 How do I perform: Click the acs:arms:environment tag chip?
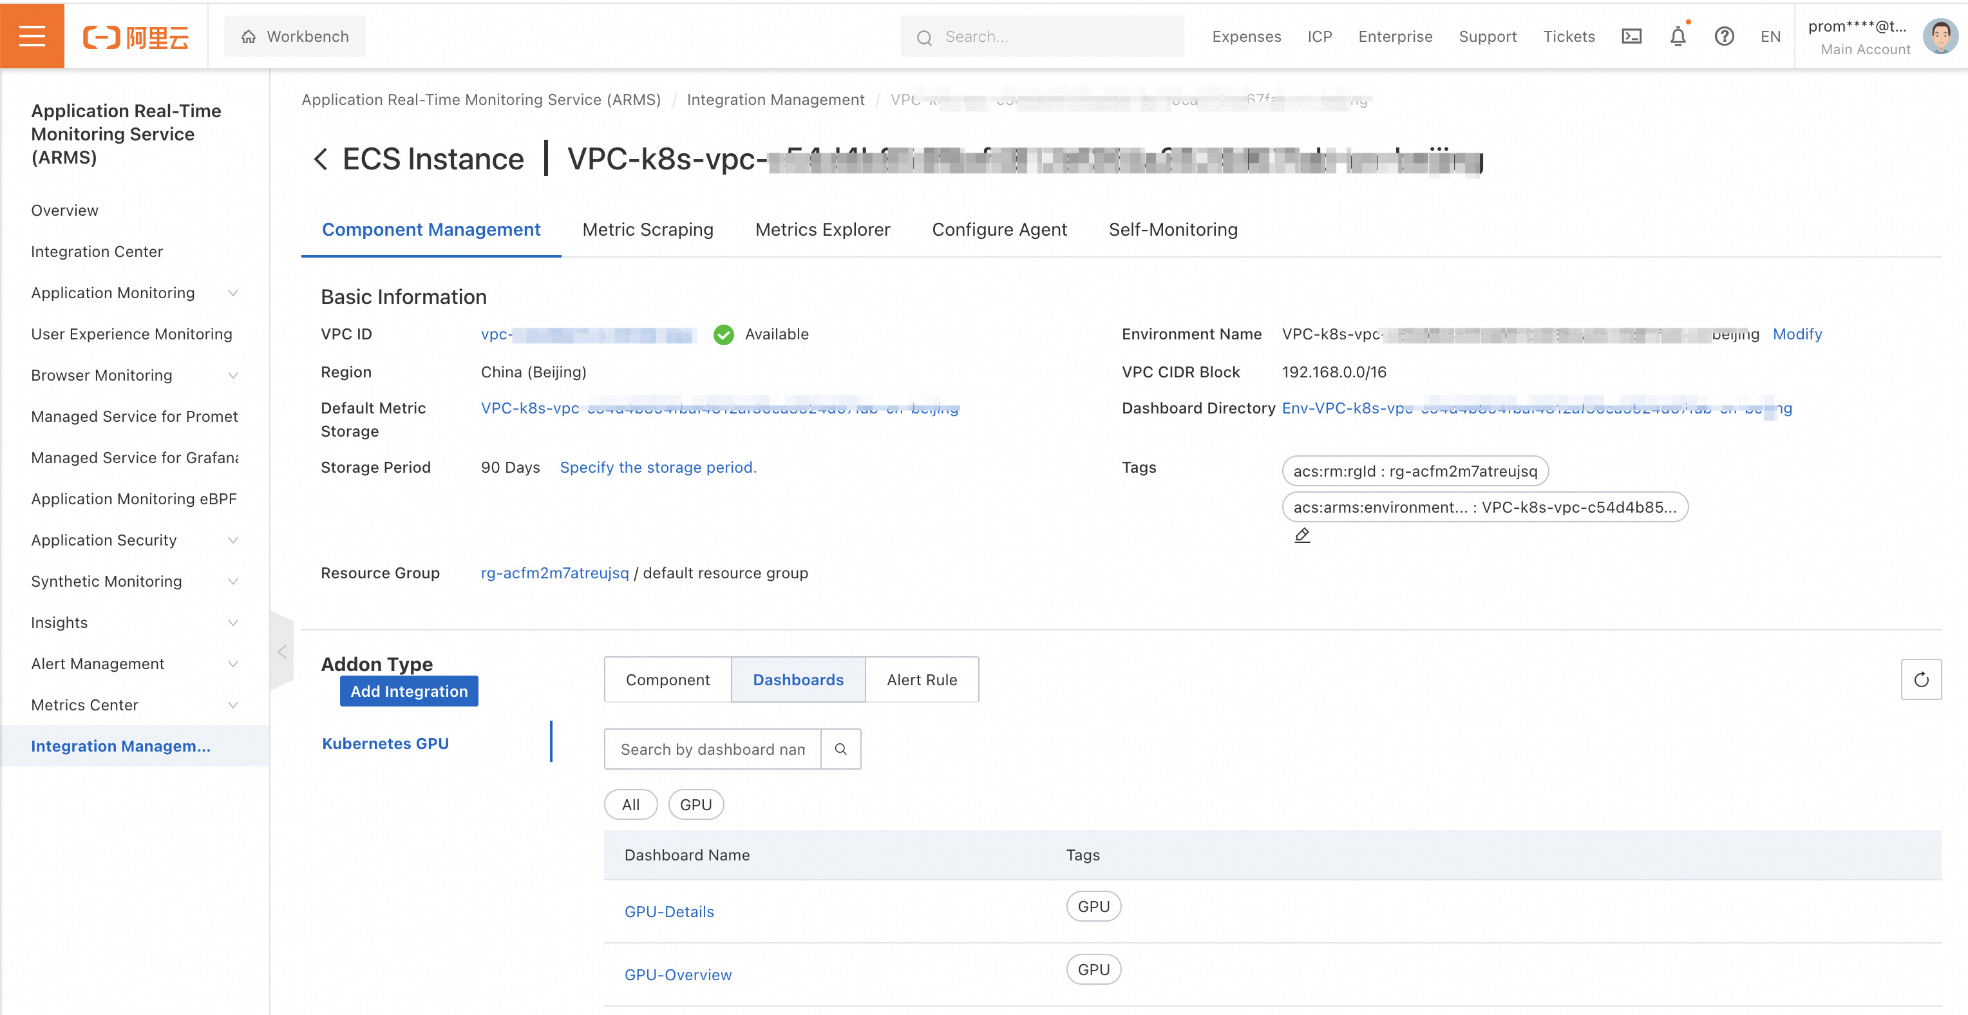click(1484, 507)
